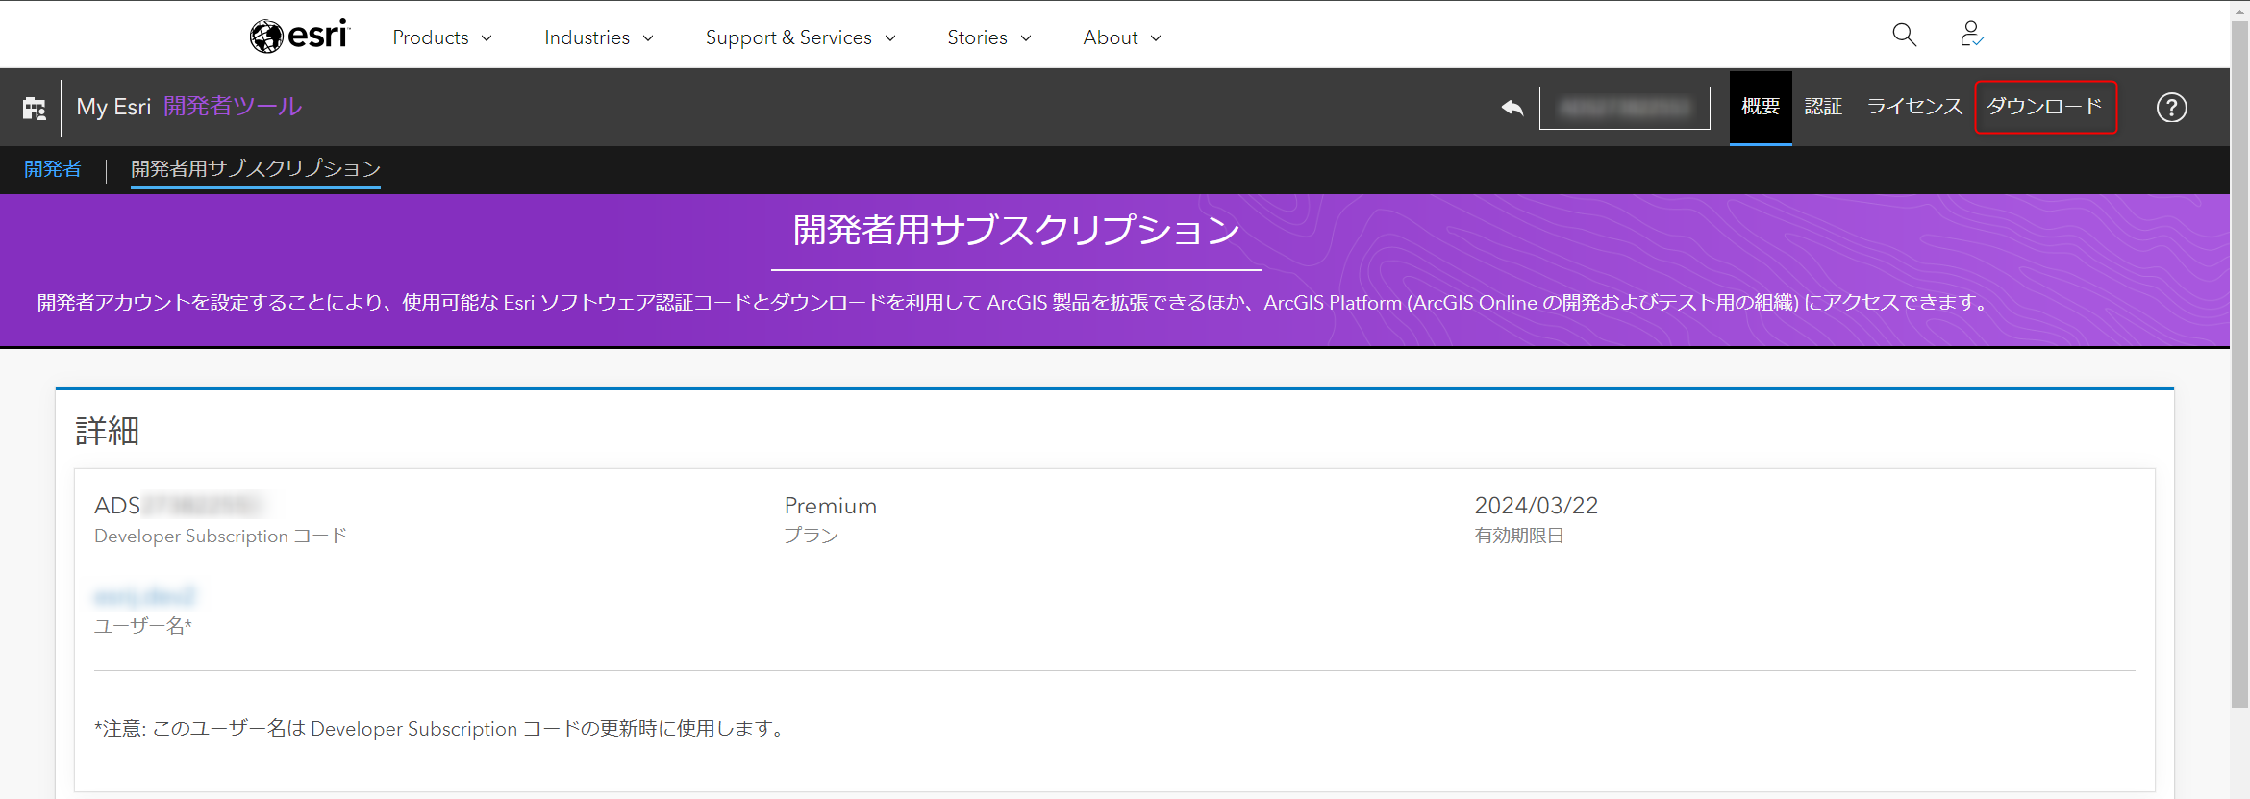2250x799 pixels.
Task: Open the ライセンス tab
Action: [x=1914, y=107]
